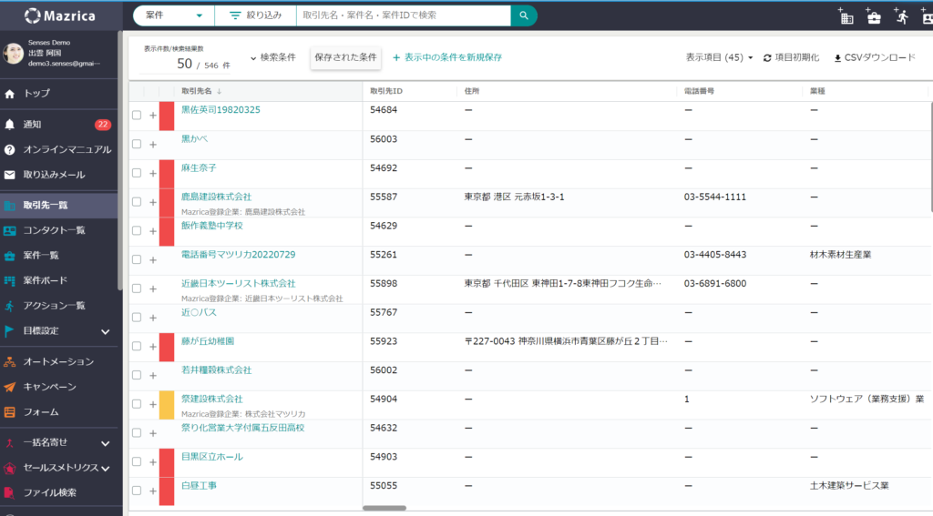933x516 pixels.
Task: Click the yellow color bar on 祭建設株式会社
Action: click(166, 405)
